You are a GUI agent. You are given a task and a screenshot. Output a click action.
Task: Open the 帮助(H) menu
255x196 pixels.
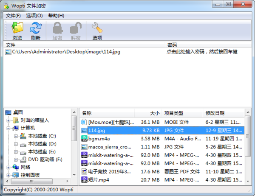tap(56, 16)
